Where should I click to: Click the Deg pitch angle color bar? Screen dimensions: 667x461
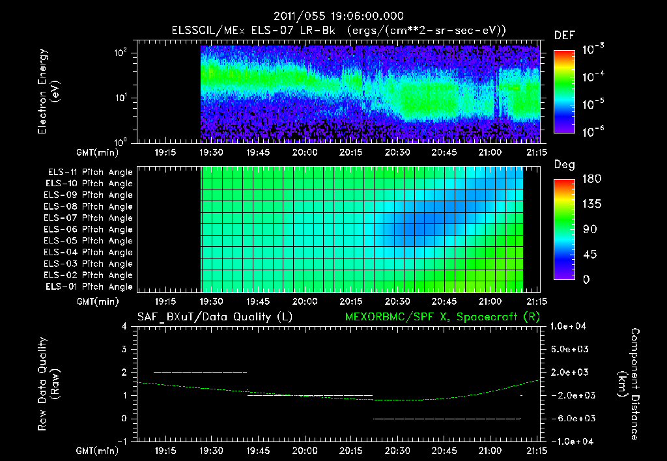564,230
